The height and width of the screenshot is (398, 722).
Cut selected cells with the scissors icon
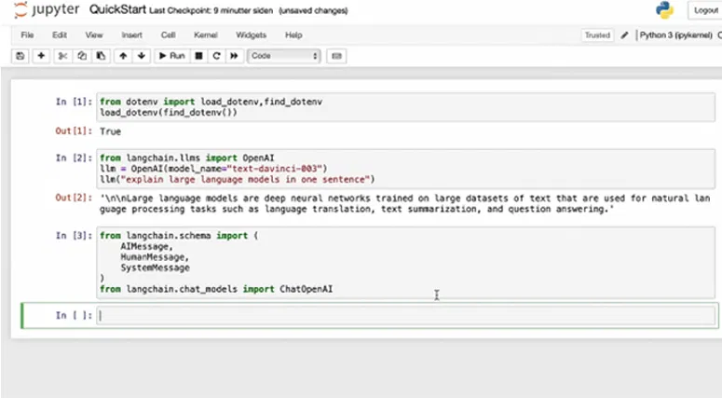pyautogui.click(x=63, y=56)
